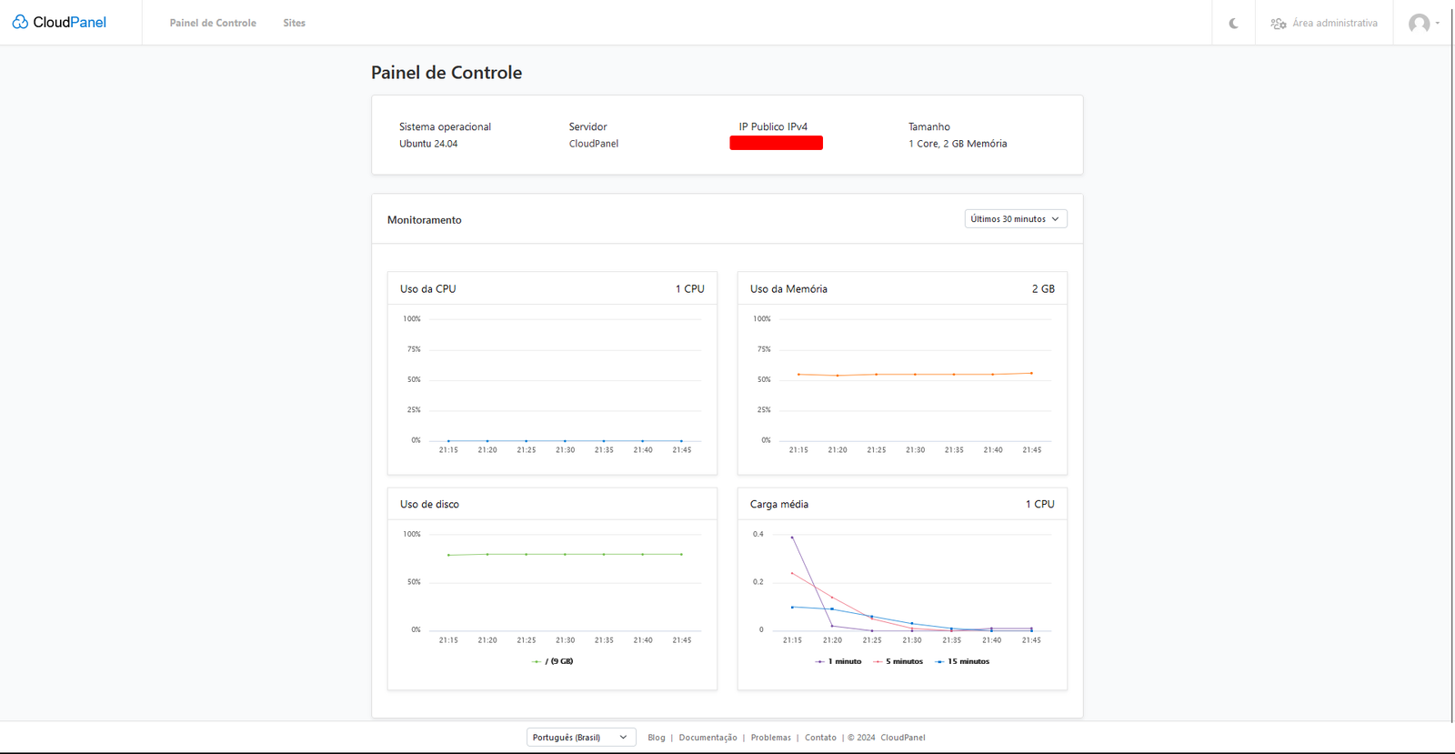Open the user avatar account menu
The width and height of the screenshot is (1455, 754).
pyautogui.click(x=1422, y=24)
